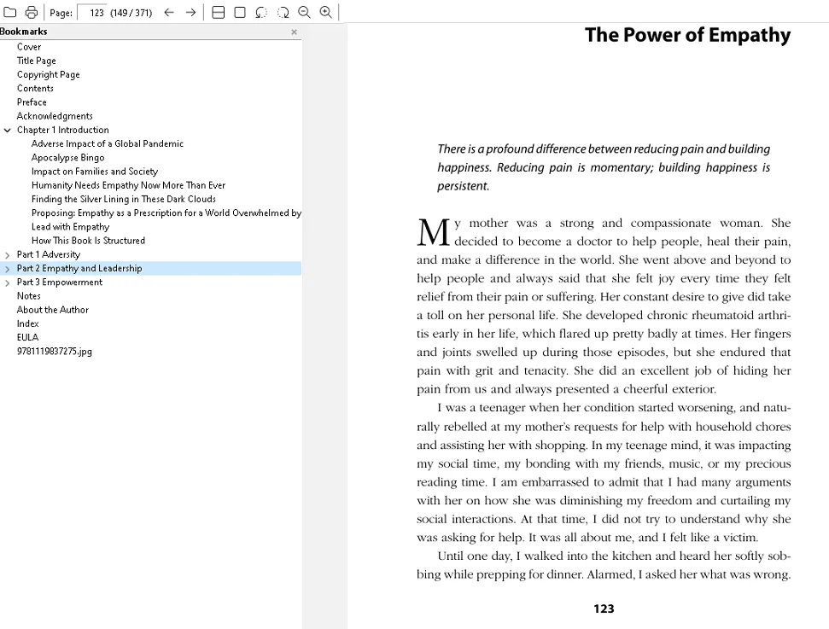
Task: Click the open file folder icon
Action: click(x=10, y=12)
